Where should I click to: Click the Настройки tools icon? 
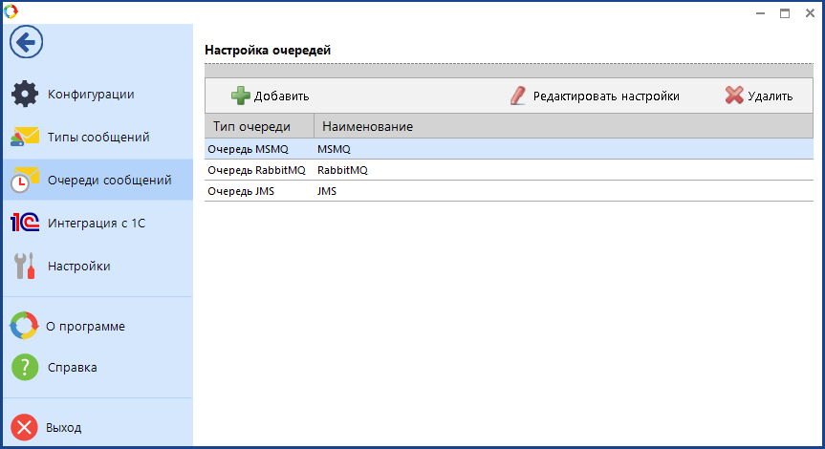click(x=24, y=266)
